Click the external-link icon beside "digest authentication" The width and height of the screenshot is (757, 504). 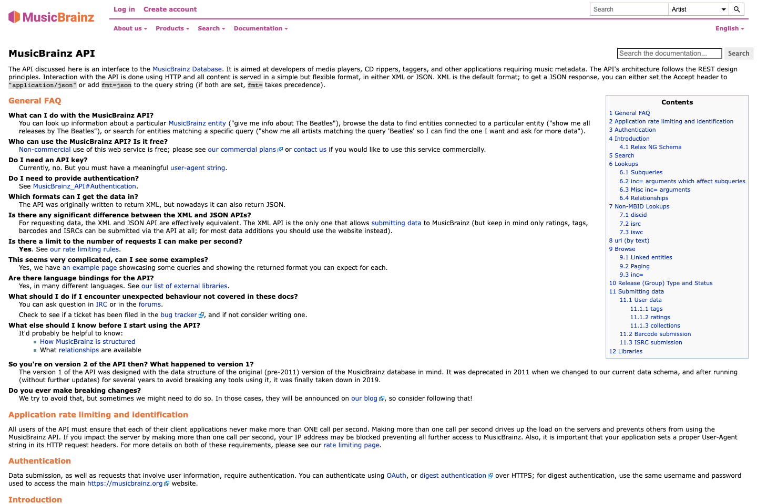tap(490, 475)
